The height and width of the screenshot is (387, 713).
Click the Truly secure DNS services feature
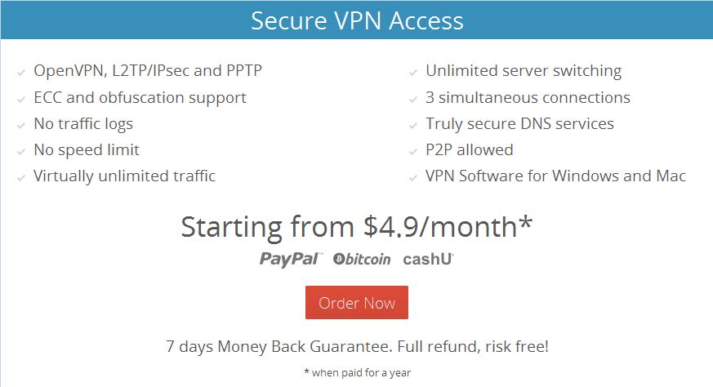519,124
